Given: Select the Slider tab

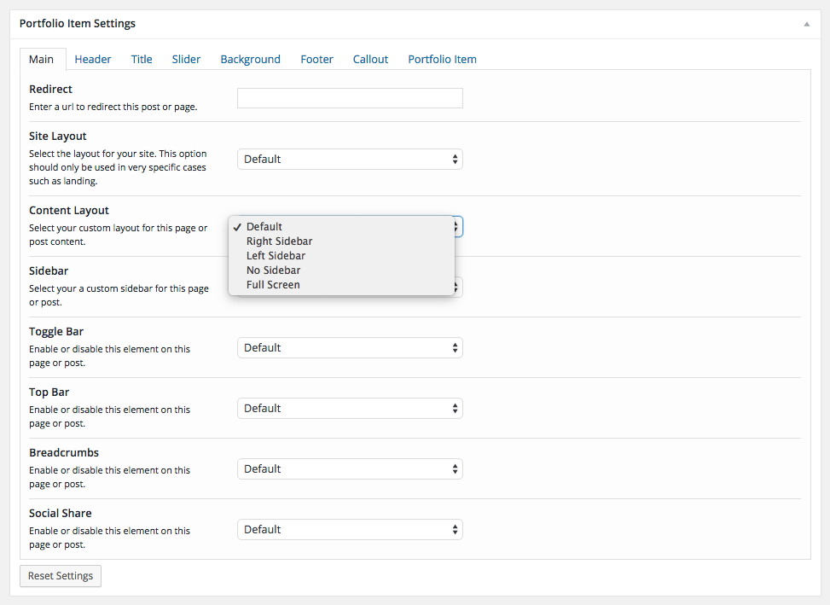Looking at the screenshot, I should [x=186, y=59].
